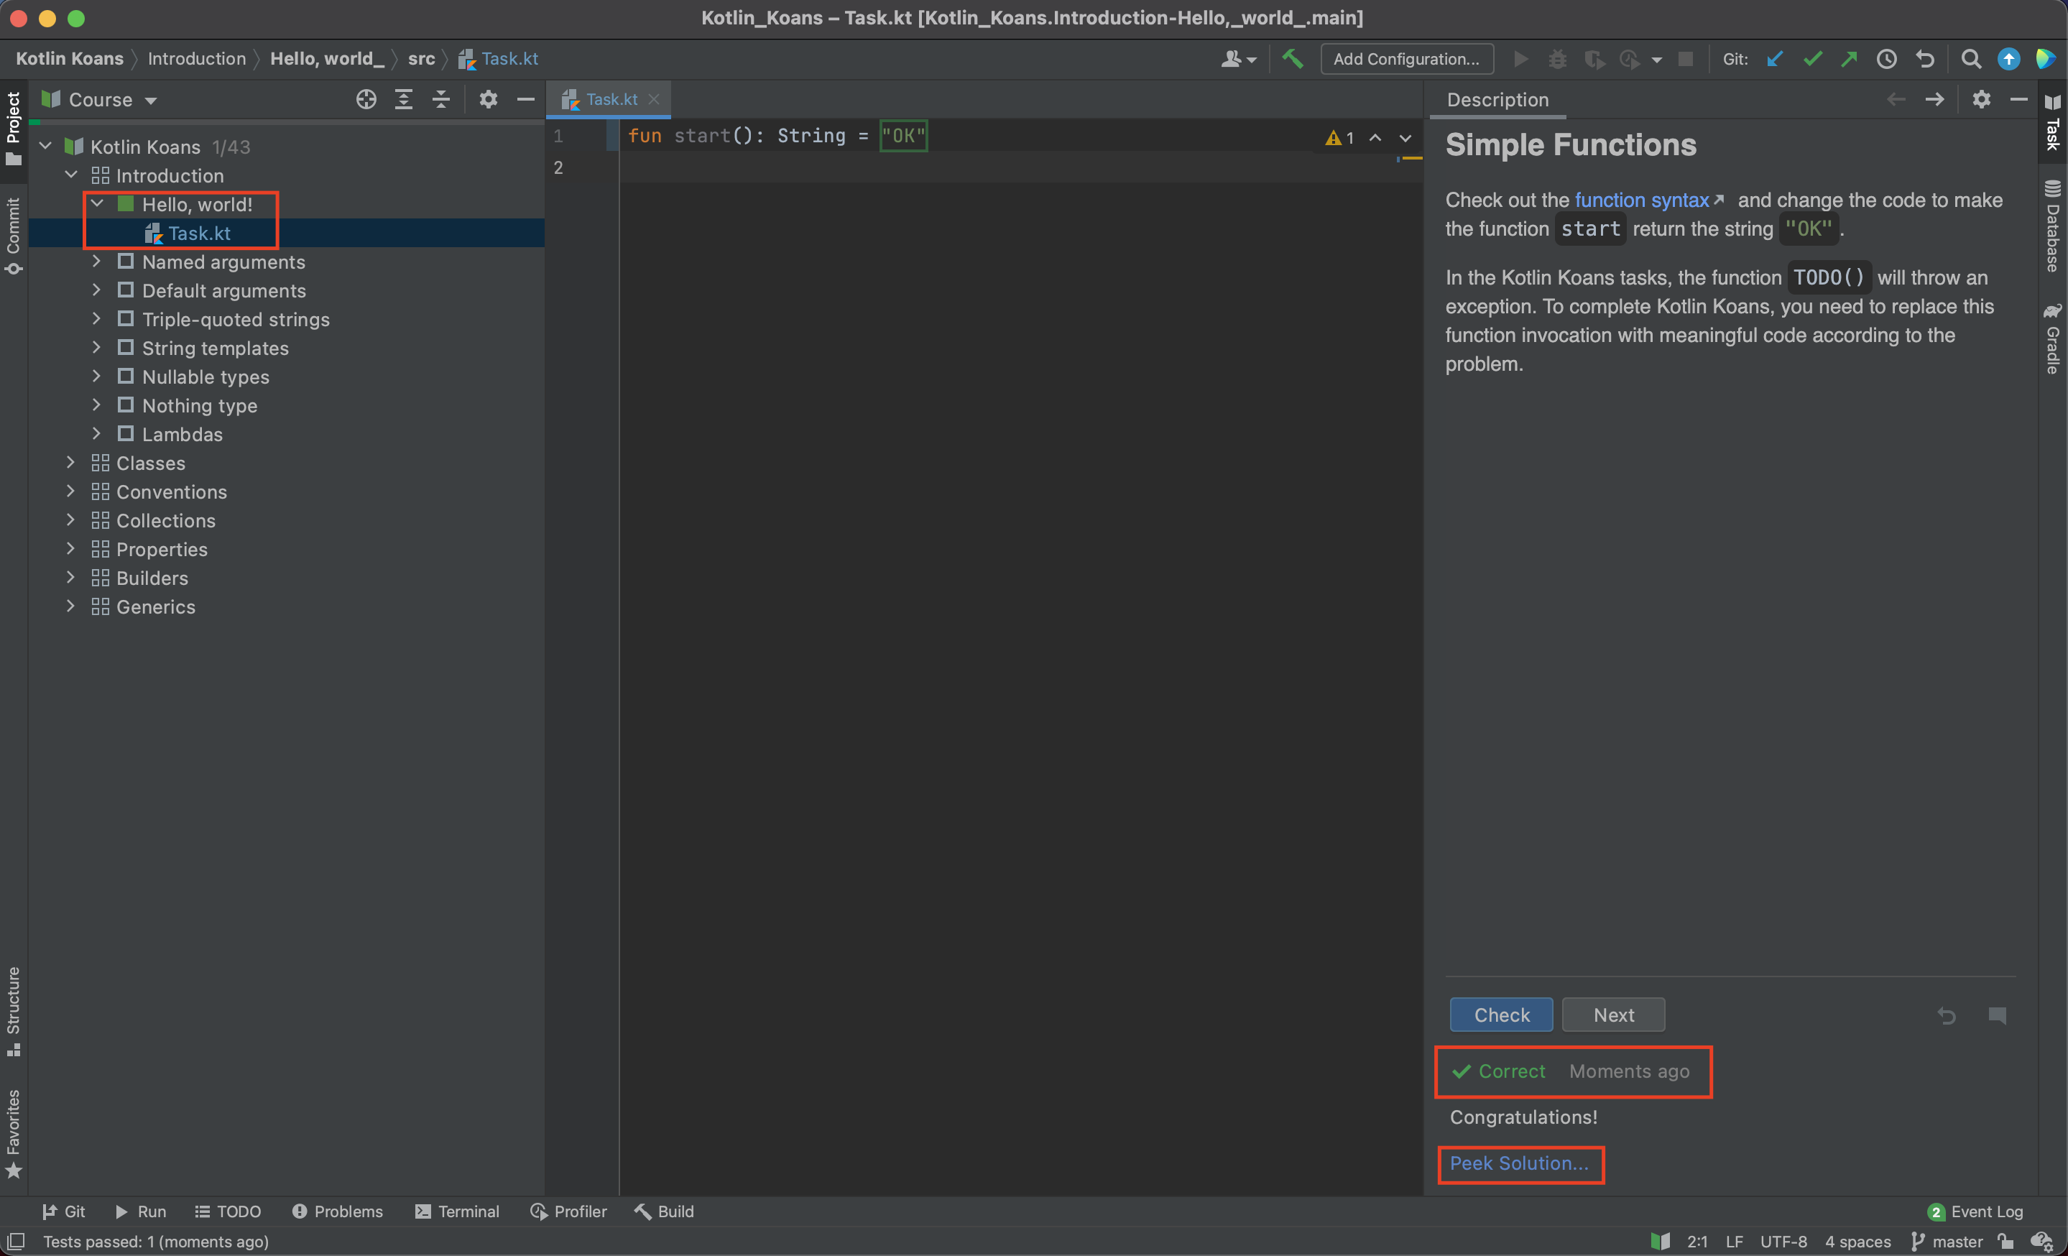Expand the Classes section
The image size is (2068, 1256).
pos(71,463)
